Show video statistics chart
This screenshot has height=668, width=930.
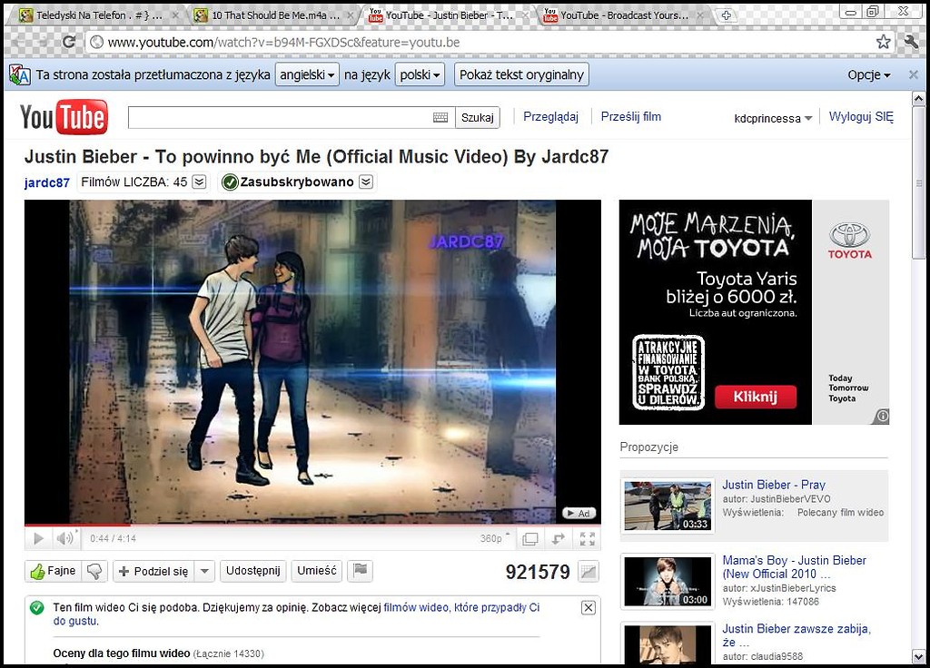[589, 572]
